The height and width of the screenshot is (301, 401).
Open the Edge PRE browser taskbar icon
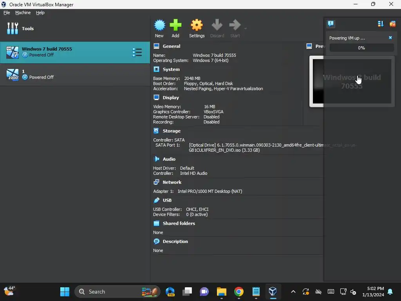coord(170,292)
